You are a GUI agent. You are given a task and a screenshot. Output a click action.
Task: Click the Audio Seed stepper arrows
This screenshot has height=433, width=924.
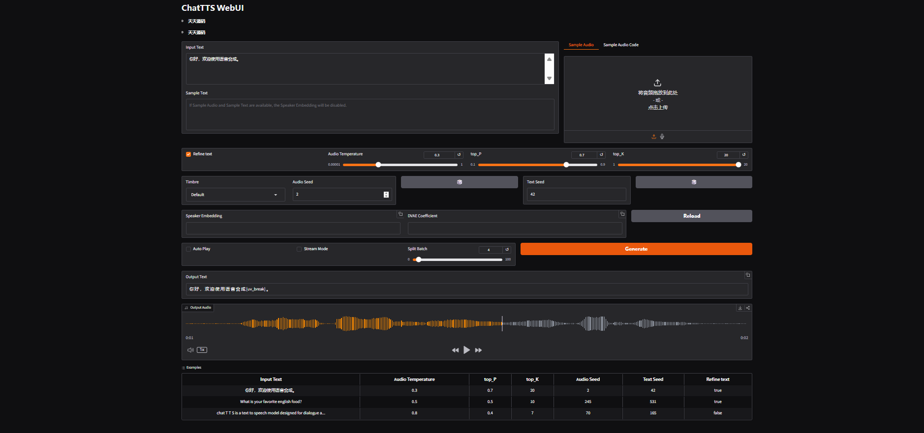coord(386,195)
